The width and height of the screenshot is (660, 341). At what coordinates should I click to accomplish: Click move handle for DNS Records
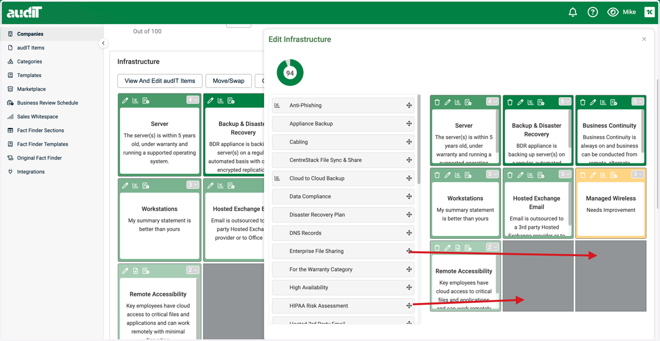409,233
